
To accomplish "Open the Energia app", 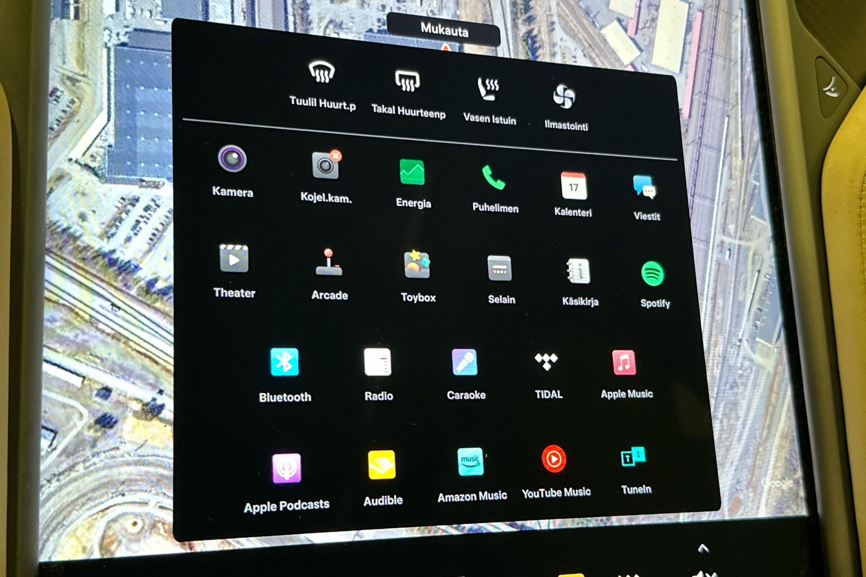I will pyautogui.click(x=413, y=183).
